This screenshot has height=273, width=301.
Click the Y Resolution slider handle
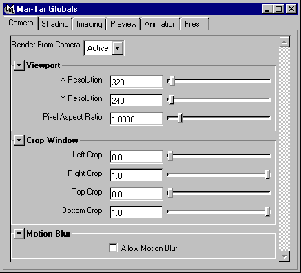[x=172, y=100]
